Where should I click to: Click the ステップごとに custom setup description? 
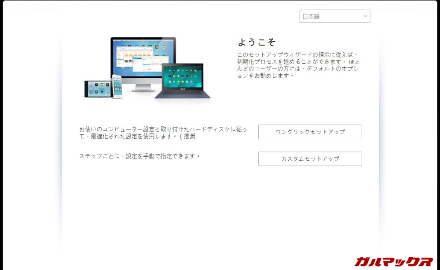coord(139,156)
